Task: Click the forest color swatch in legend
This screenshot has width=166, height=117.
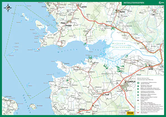Action: pos(138,104)
